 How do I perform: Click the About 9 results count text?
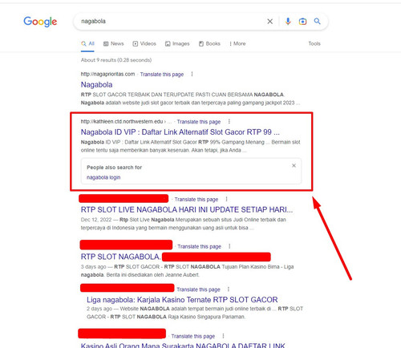[116, 60]
